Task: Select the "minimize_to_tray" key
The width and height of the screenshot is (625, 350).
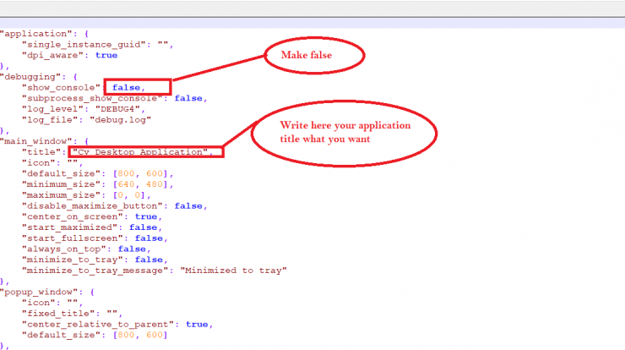Action: [x=73, y=260]
